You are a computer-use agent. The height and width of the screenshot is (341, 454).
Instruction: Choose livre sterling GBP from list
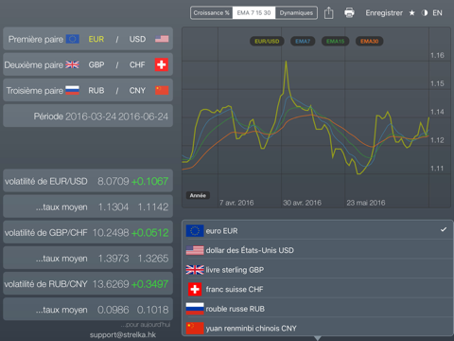click(x=318, y=270)
